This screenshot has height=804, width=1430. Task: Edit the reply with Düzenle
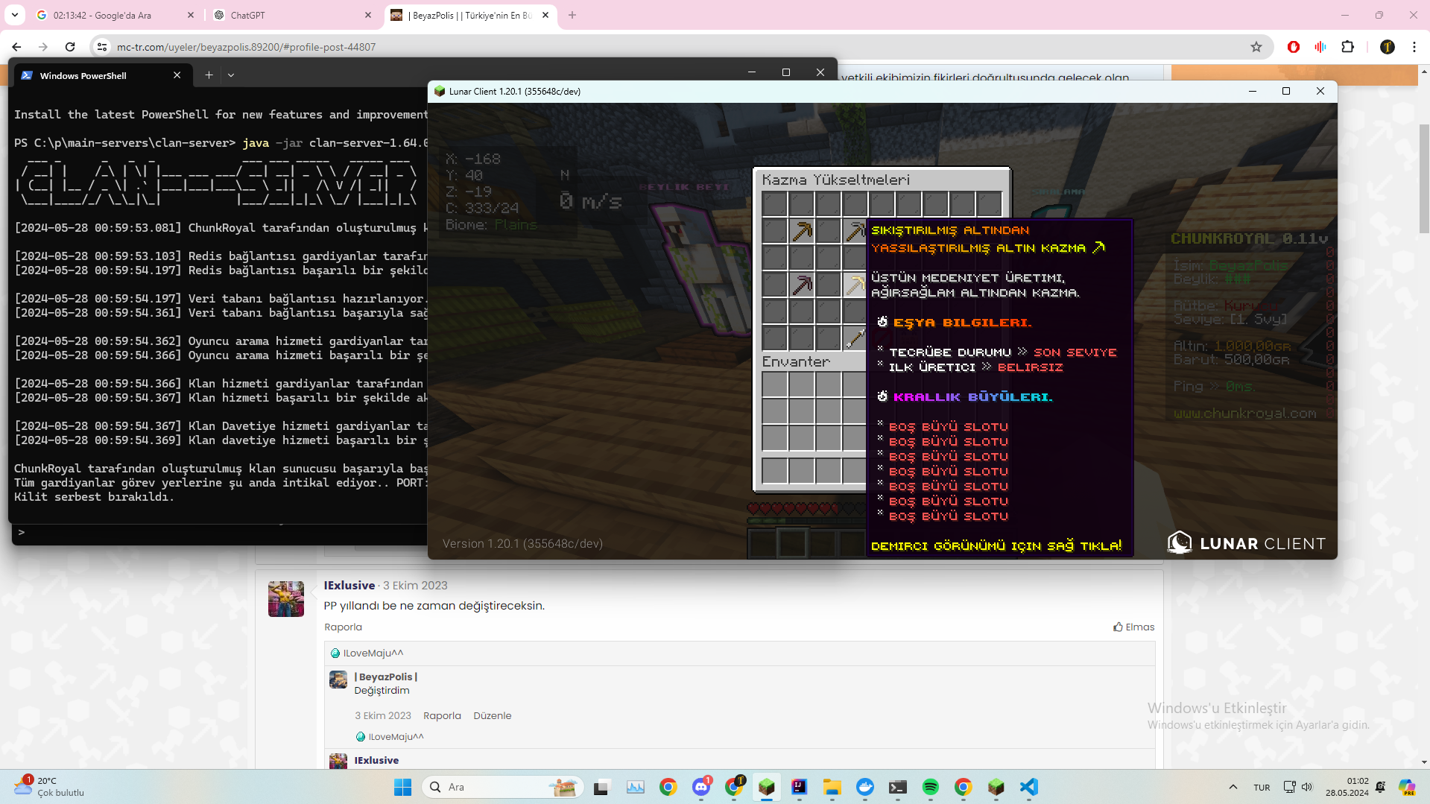pos(493,716)
